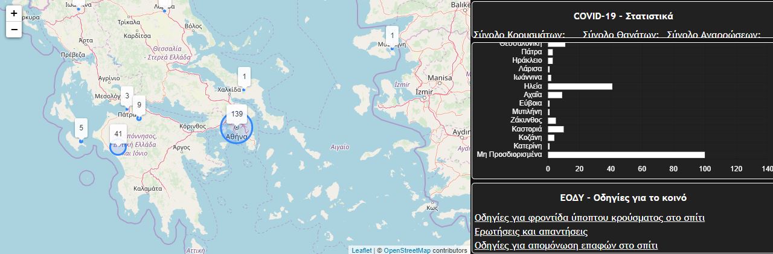Image resolution: width=773 pixels, height=254 pixels.
Task: Click the Καστοριά bar in the chart
Action: pos(556,129)
